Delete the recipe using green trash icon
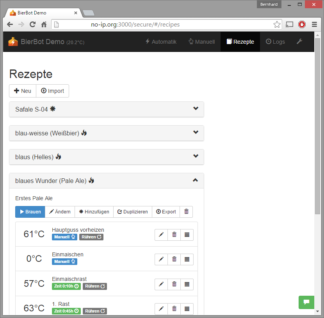Image resolution: width=324 pixels, height=318 pixels. (186, 212)
